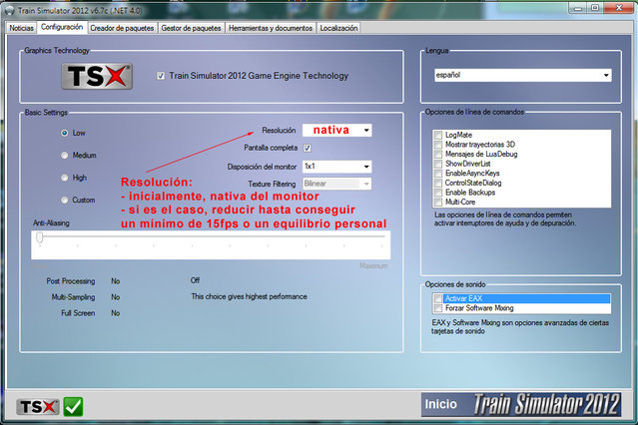Image resolution: width=638 pixels, height=425 pixels.
Task: Toggle the Pantalla completa checkbox
Action: tap(308, 148)
